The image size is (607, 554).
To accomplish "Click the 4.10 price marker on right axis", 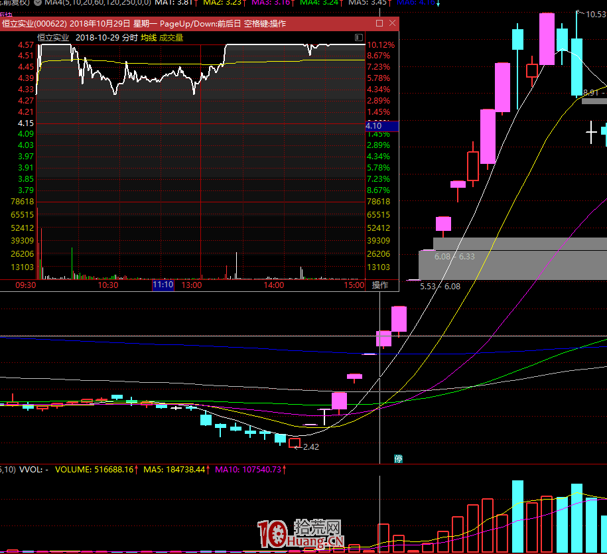I will click(373, 126).
